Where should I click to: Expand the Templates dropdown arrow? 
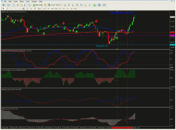(106, 5)
